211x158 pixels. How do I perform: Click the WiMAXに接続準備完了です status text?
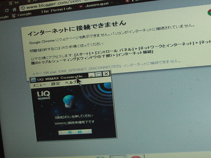tap(74, 123)
